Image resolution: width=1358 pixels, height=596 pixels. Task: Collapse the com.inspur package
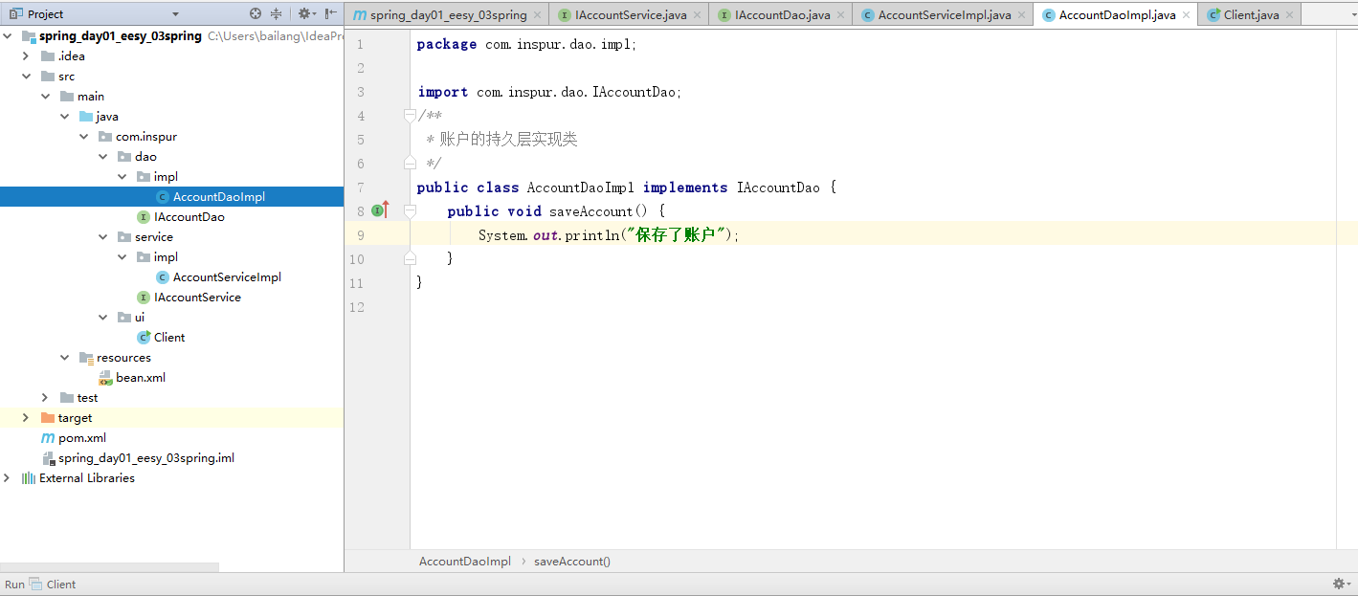83,137
